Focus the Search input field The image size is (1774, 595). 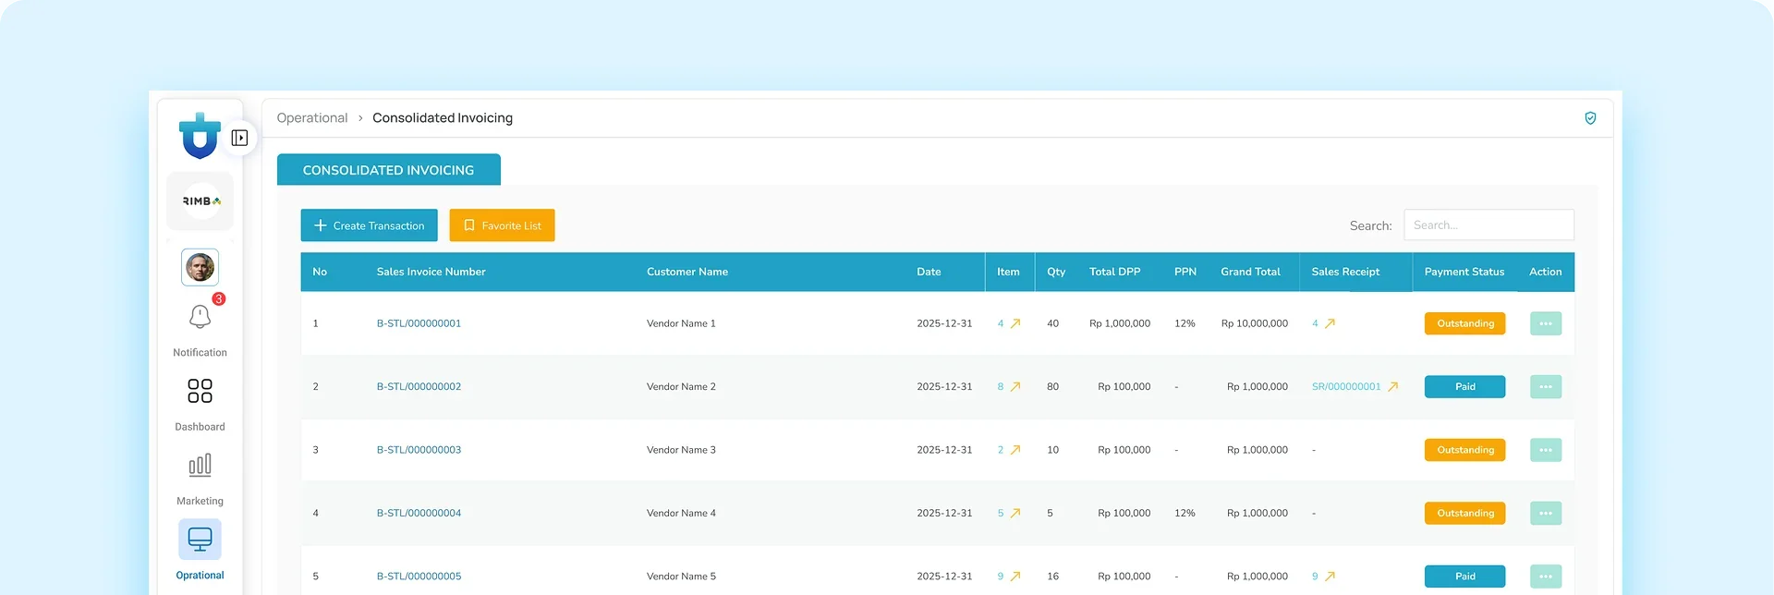point(1489,225)
